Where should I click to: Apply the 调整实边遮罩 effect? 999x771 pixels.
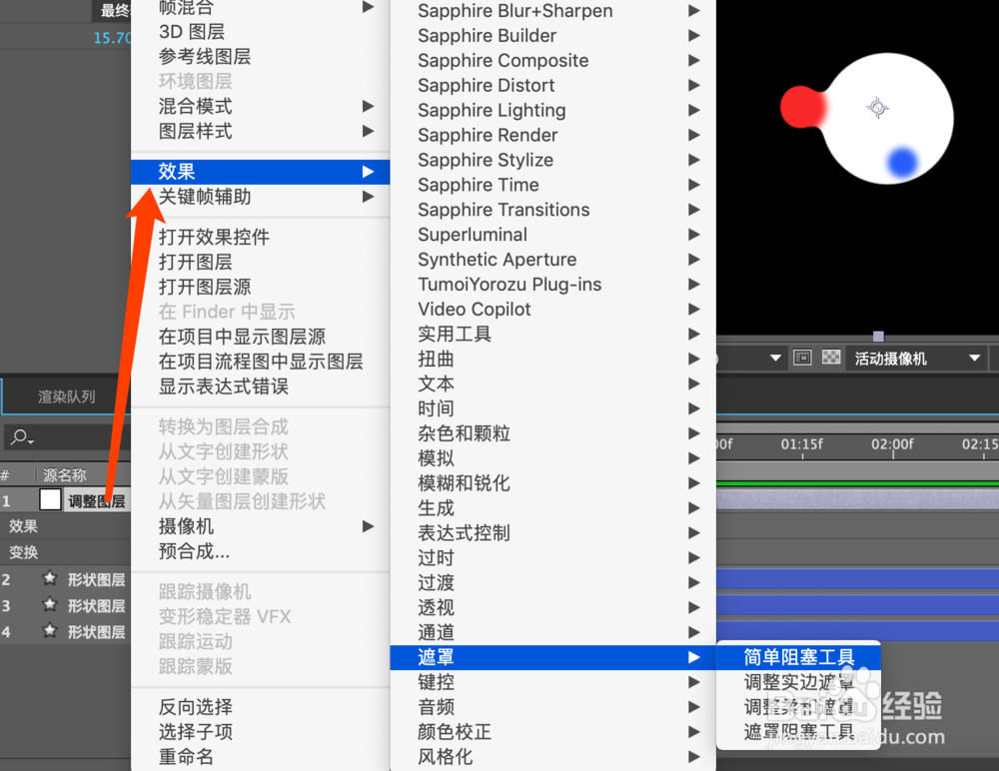click(799, 682)
